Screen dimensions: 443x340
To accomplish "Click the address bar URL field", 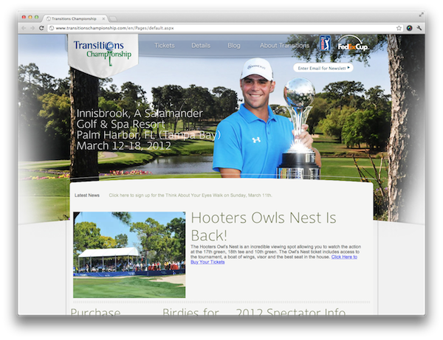I will click(225, 28).
